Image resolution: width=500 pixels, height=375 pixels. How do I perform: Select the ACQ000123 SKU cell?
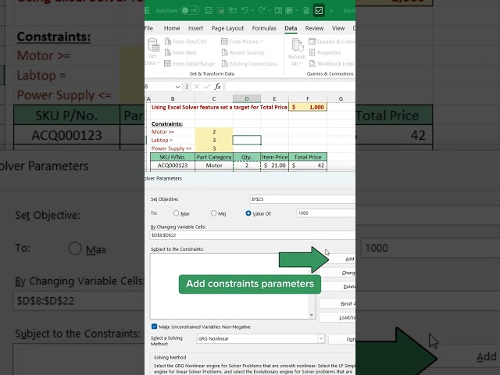coord(173,165)
